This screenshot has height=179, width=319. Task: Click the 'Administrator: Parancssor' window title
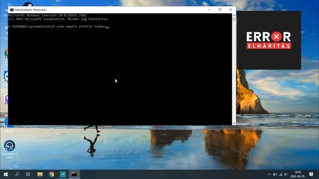tap(31, 10)
